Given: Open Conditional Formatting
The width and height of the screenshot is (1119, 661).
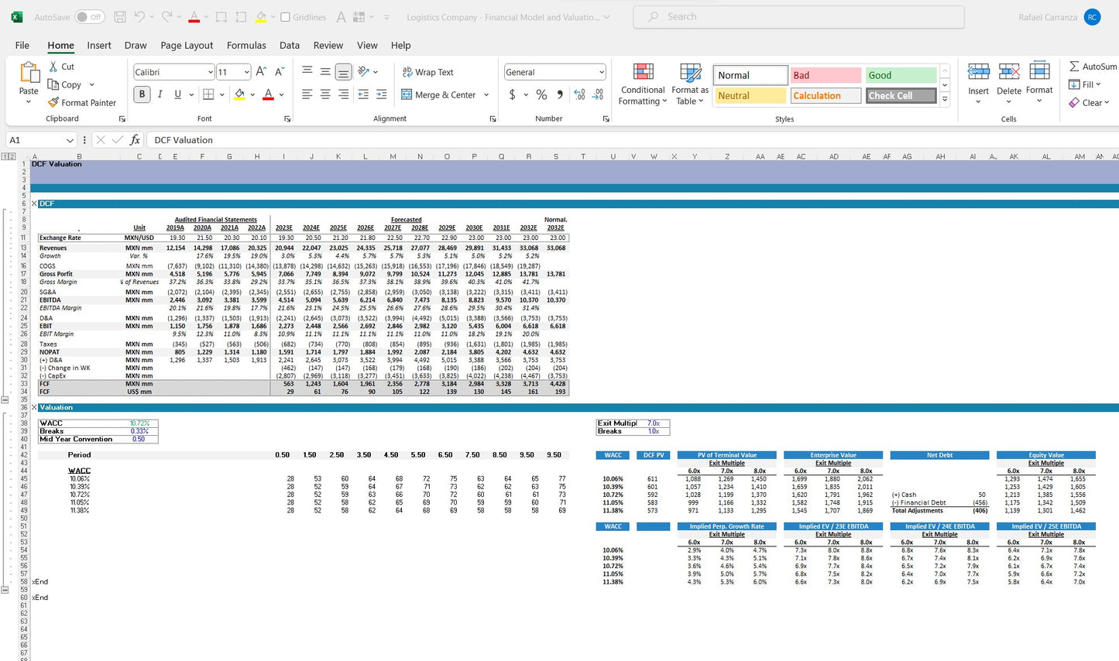Looking at the screenshot, I should [643, 84].
